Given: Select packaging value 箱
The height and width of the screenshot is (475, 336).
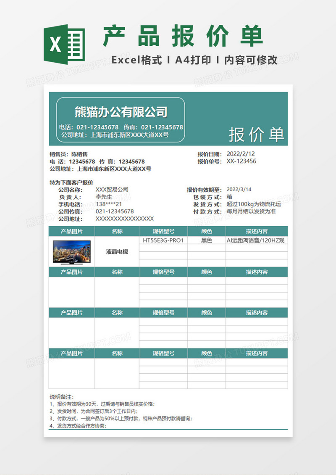Looking at the screenshot, I should tap(229, 197).
